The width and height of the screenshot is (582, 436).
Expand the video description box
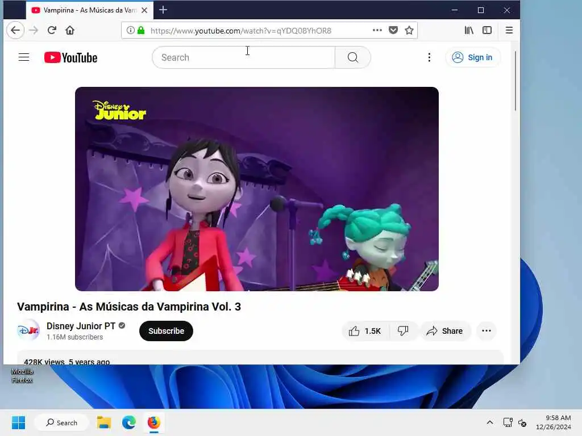(x=260, y=358)
